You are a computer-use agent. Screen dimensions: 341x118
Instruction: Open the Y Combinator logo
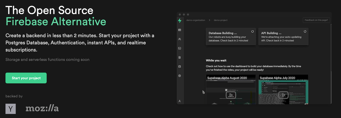tap(11, 109)
